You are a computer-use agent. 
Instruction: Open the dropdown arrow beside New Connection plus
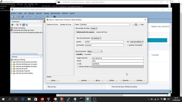[x=15, y=25]
